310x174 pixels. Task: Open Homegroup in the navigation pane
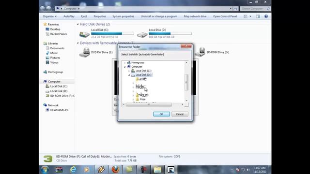coord(55,72)
